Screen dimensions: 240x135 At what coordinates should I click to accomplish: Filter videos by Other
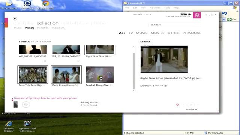click(173, 33)
